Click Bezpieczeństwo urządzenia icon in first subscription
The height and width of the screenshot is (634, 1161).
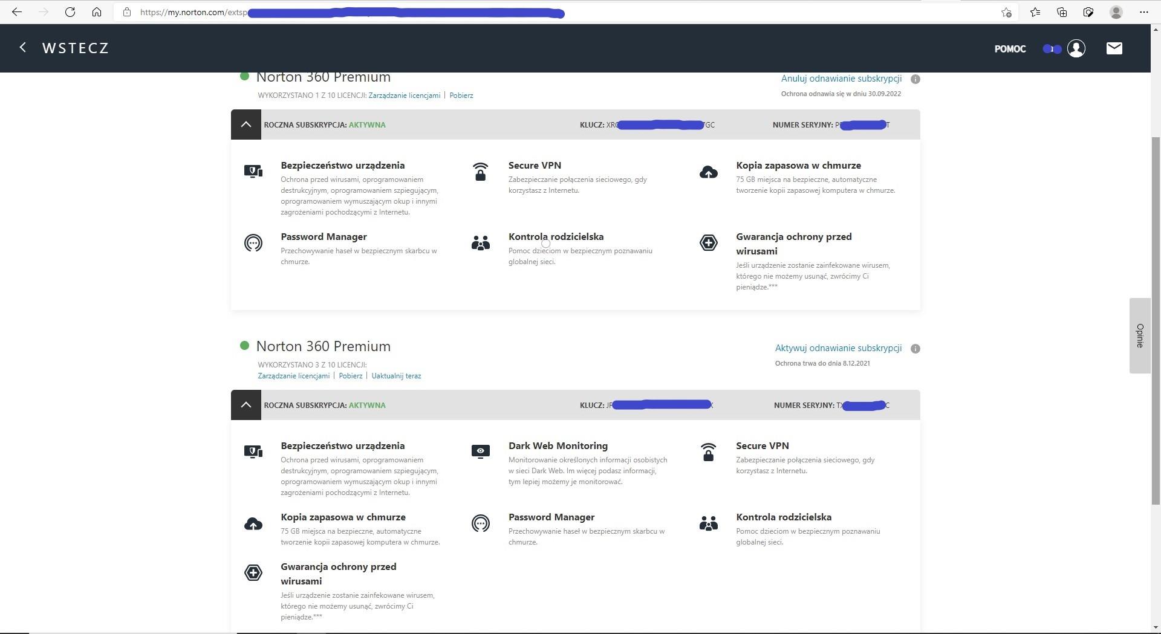click(x=253, y=172)
